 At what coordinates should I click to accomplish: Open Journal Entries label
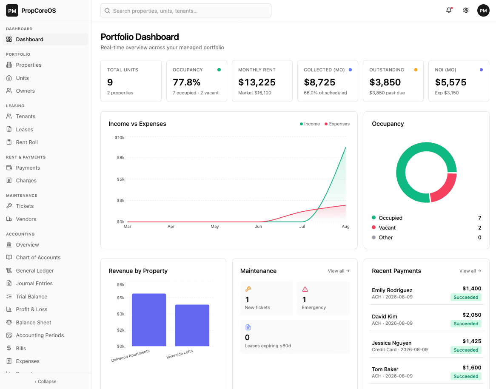coord(34,284)
